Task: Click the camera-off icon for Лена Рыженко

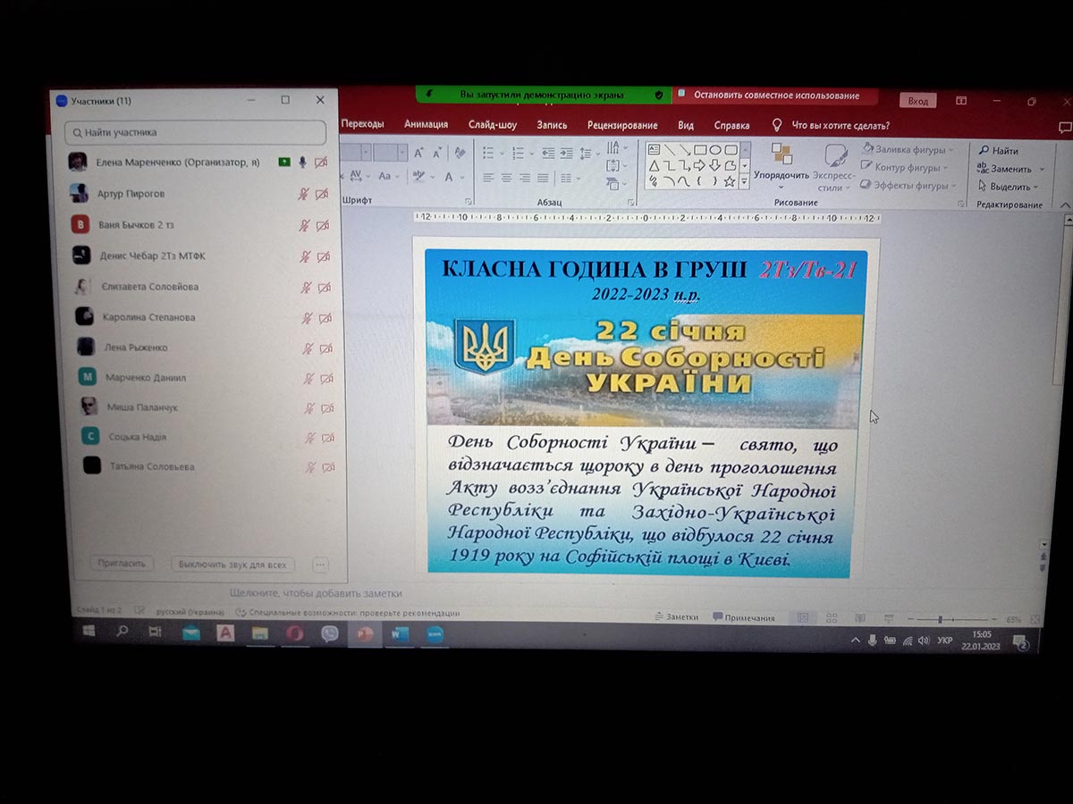Action: coord(325,348)
